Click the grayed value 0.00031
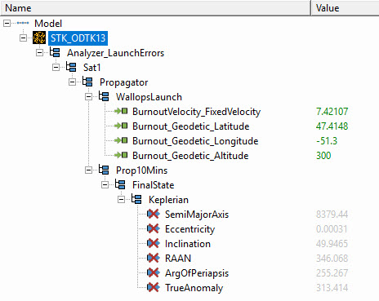The image size is (379, 301). 332,229
